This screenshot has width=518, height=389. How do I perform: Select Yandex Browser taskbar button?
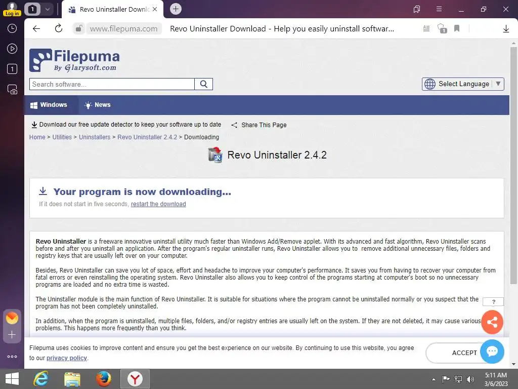click(135, 379)
